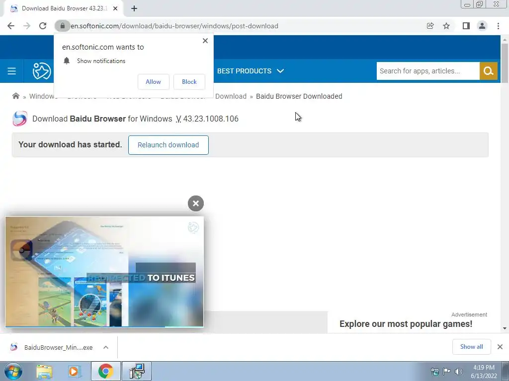Viewport: 509px width, 381px height.
Task: Click Show all downloads
Action: (471, 347)
